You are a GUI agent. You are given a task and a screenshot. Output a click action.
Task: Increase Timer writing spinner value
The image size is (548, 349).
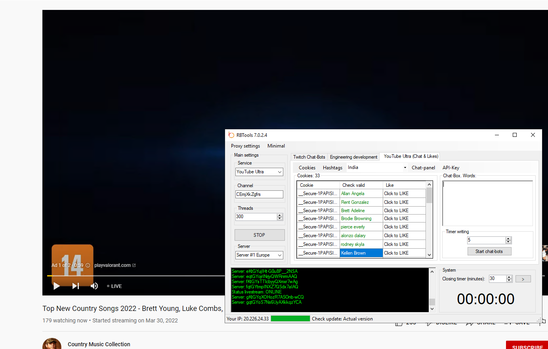point(508,238)
